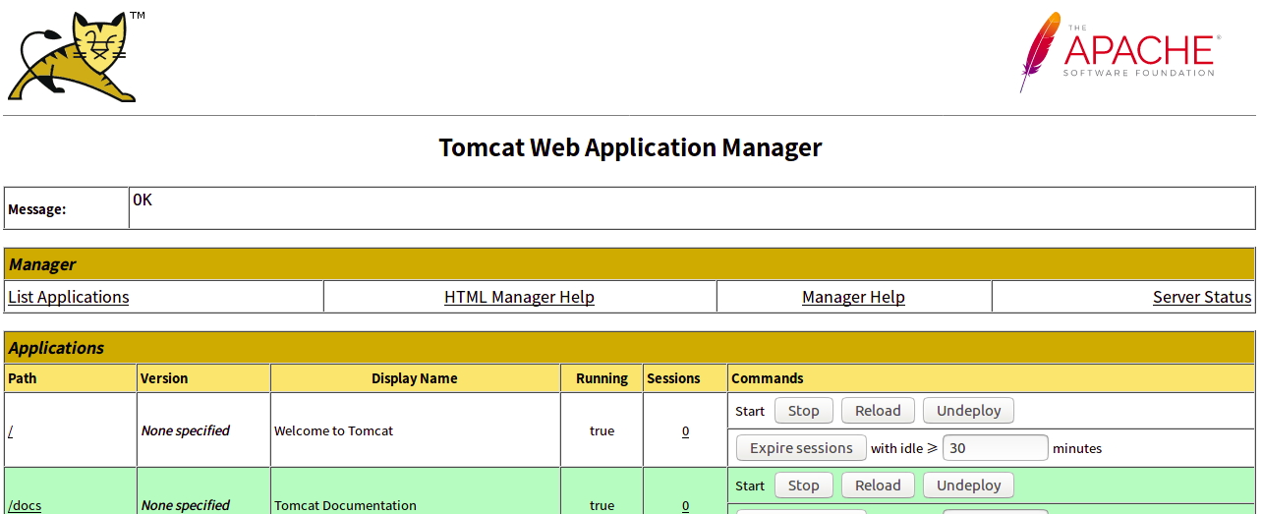
Task: Click the "true" running value for root
Action: [602, 430]
